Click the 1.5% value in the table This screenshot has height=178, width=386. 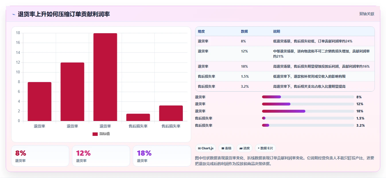245,76
